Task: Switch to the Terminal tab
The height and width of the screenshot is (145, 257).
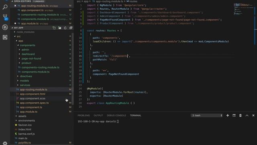Action: tap(136, 116)
